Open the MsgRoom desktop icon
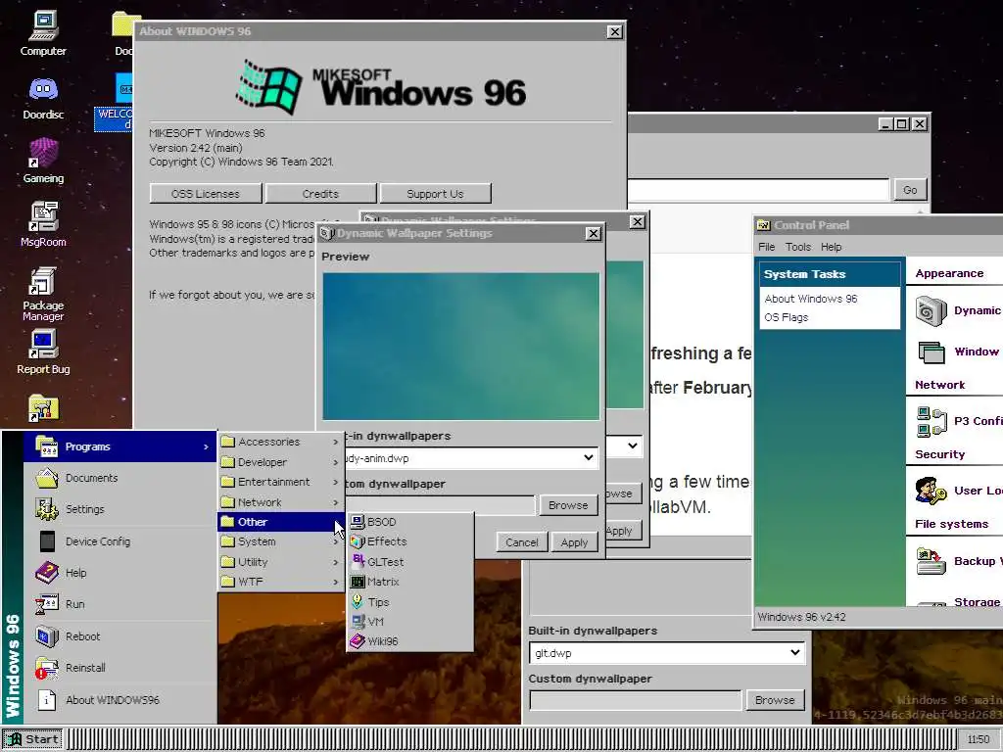 pos(43,224)
